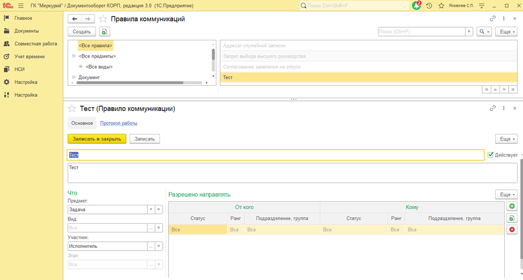This screenshot has width=523, height=280.
Task: Open Документы section in sidebar
Action: pyautogui.click(x=26, y=31)
